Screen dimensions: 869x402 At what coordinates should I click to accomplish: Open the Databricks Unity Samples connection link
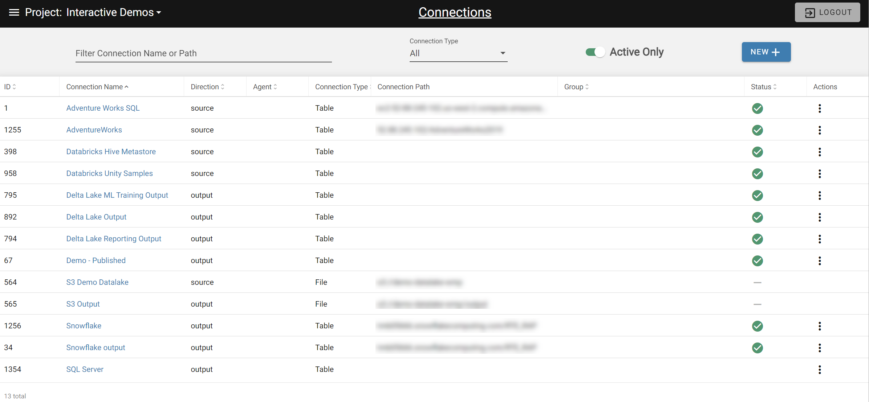coord(109,173)
